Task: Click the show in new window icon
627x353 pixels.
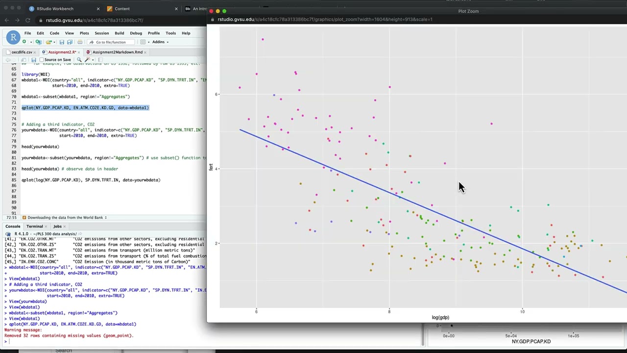Action: coord(24,60)
